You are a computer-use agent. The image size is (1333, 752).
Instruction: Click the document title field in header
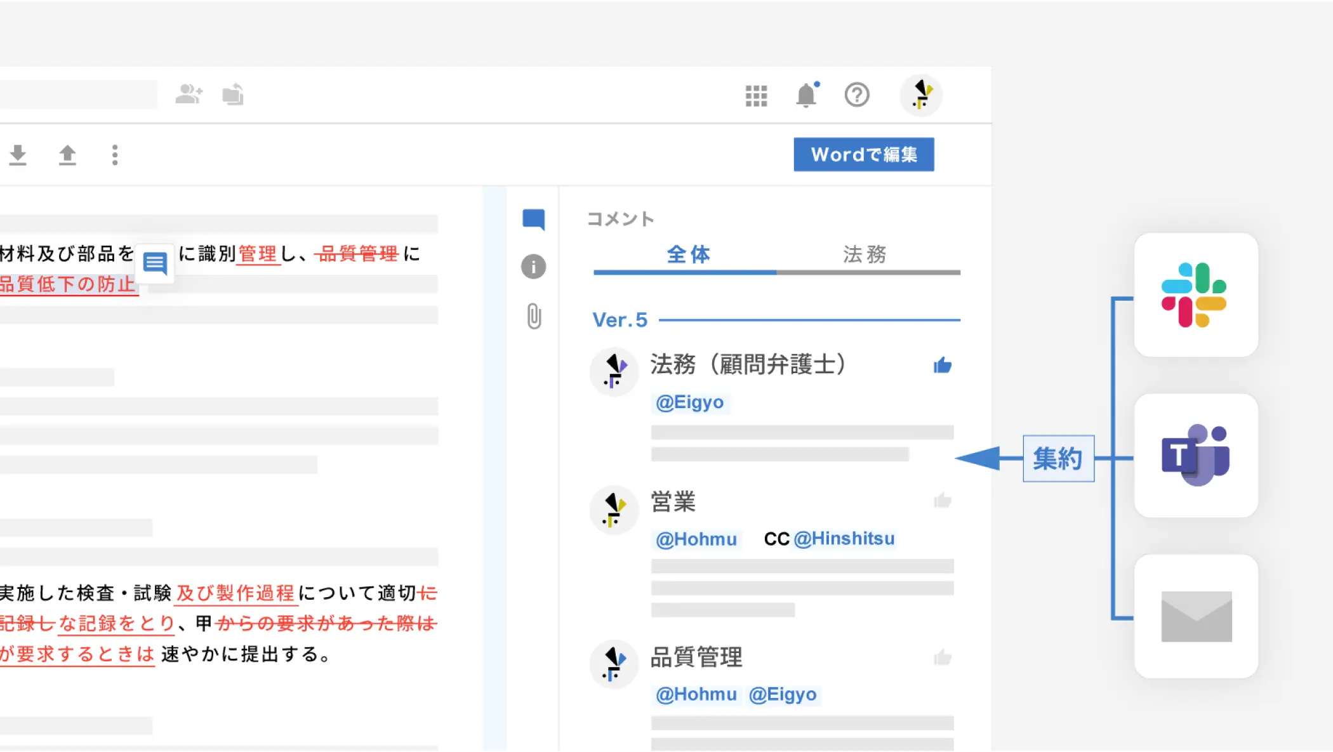point(77,95)
